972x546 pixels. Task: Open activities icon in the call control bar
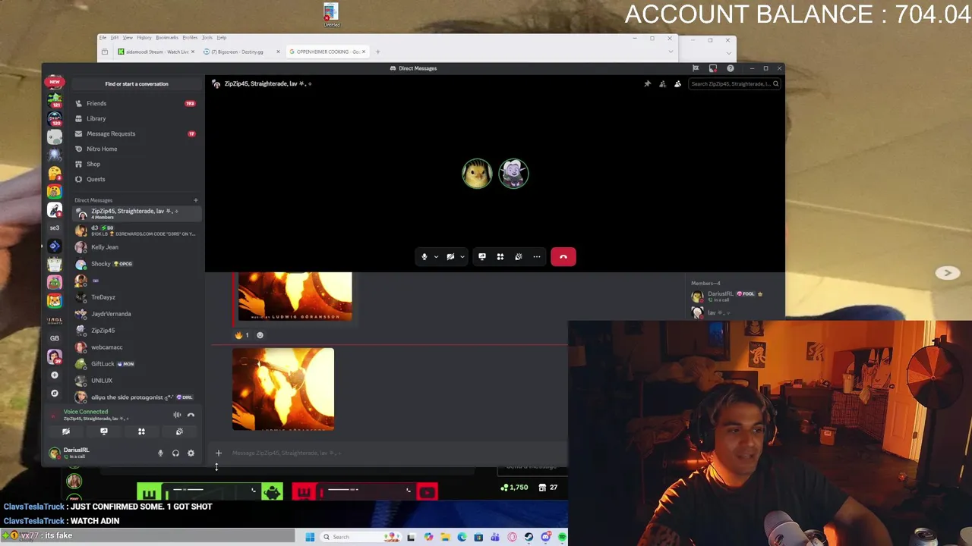(500, 256)
